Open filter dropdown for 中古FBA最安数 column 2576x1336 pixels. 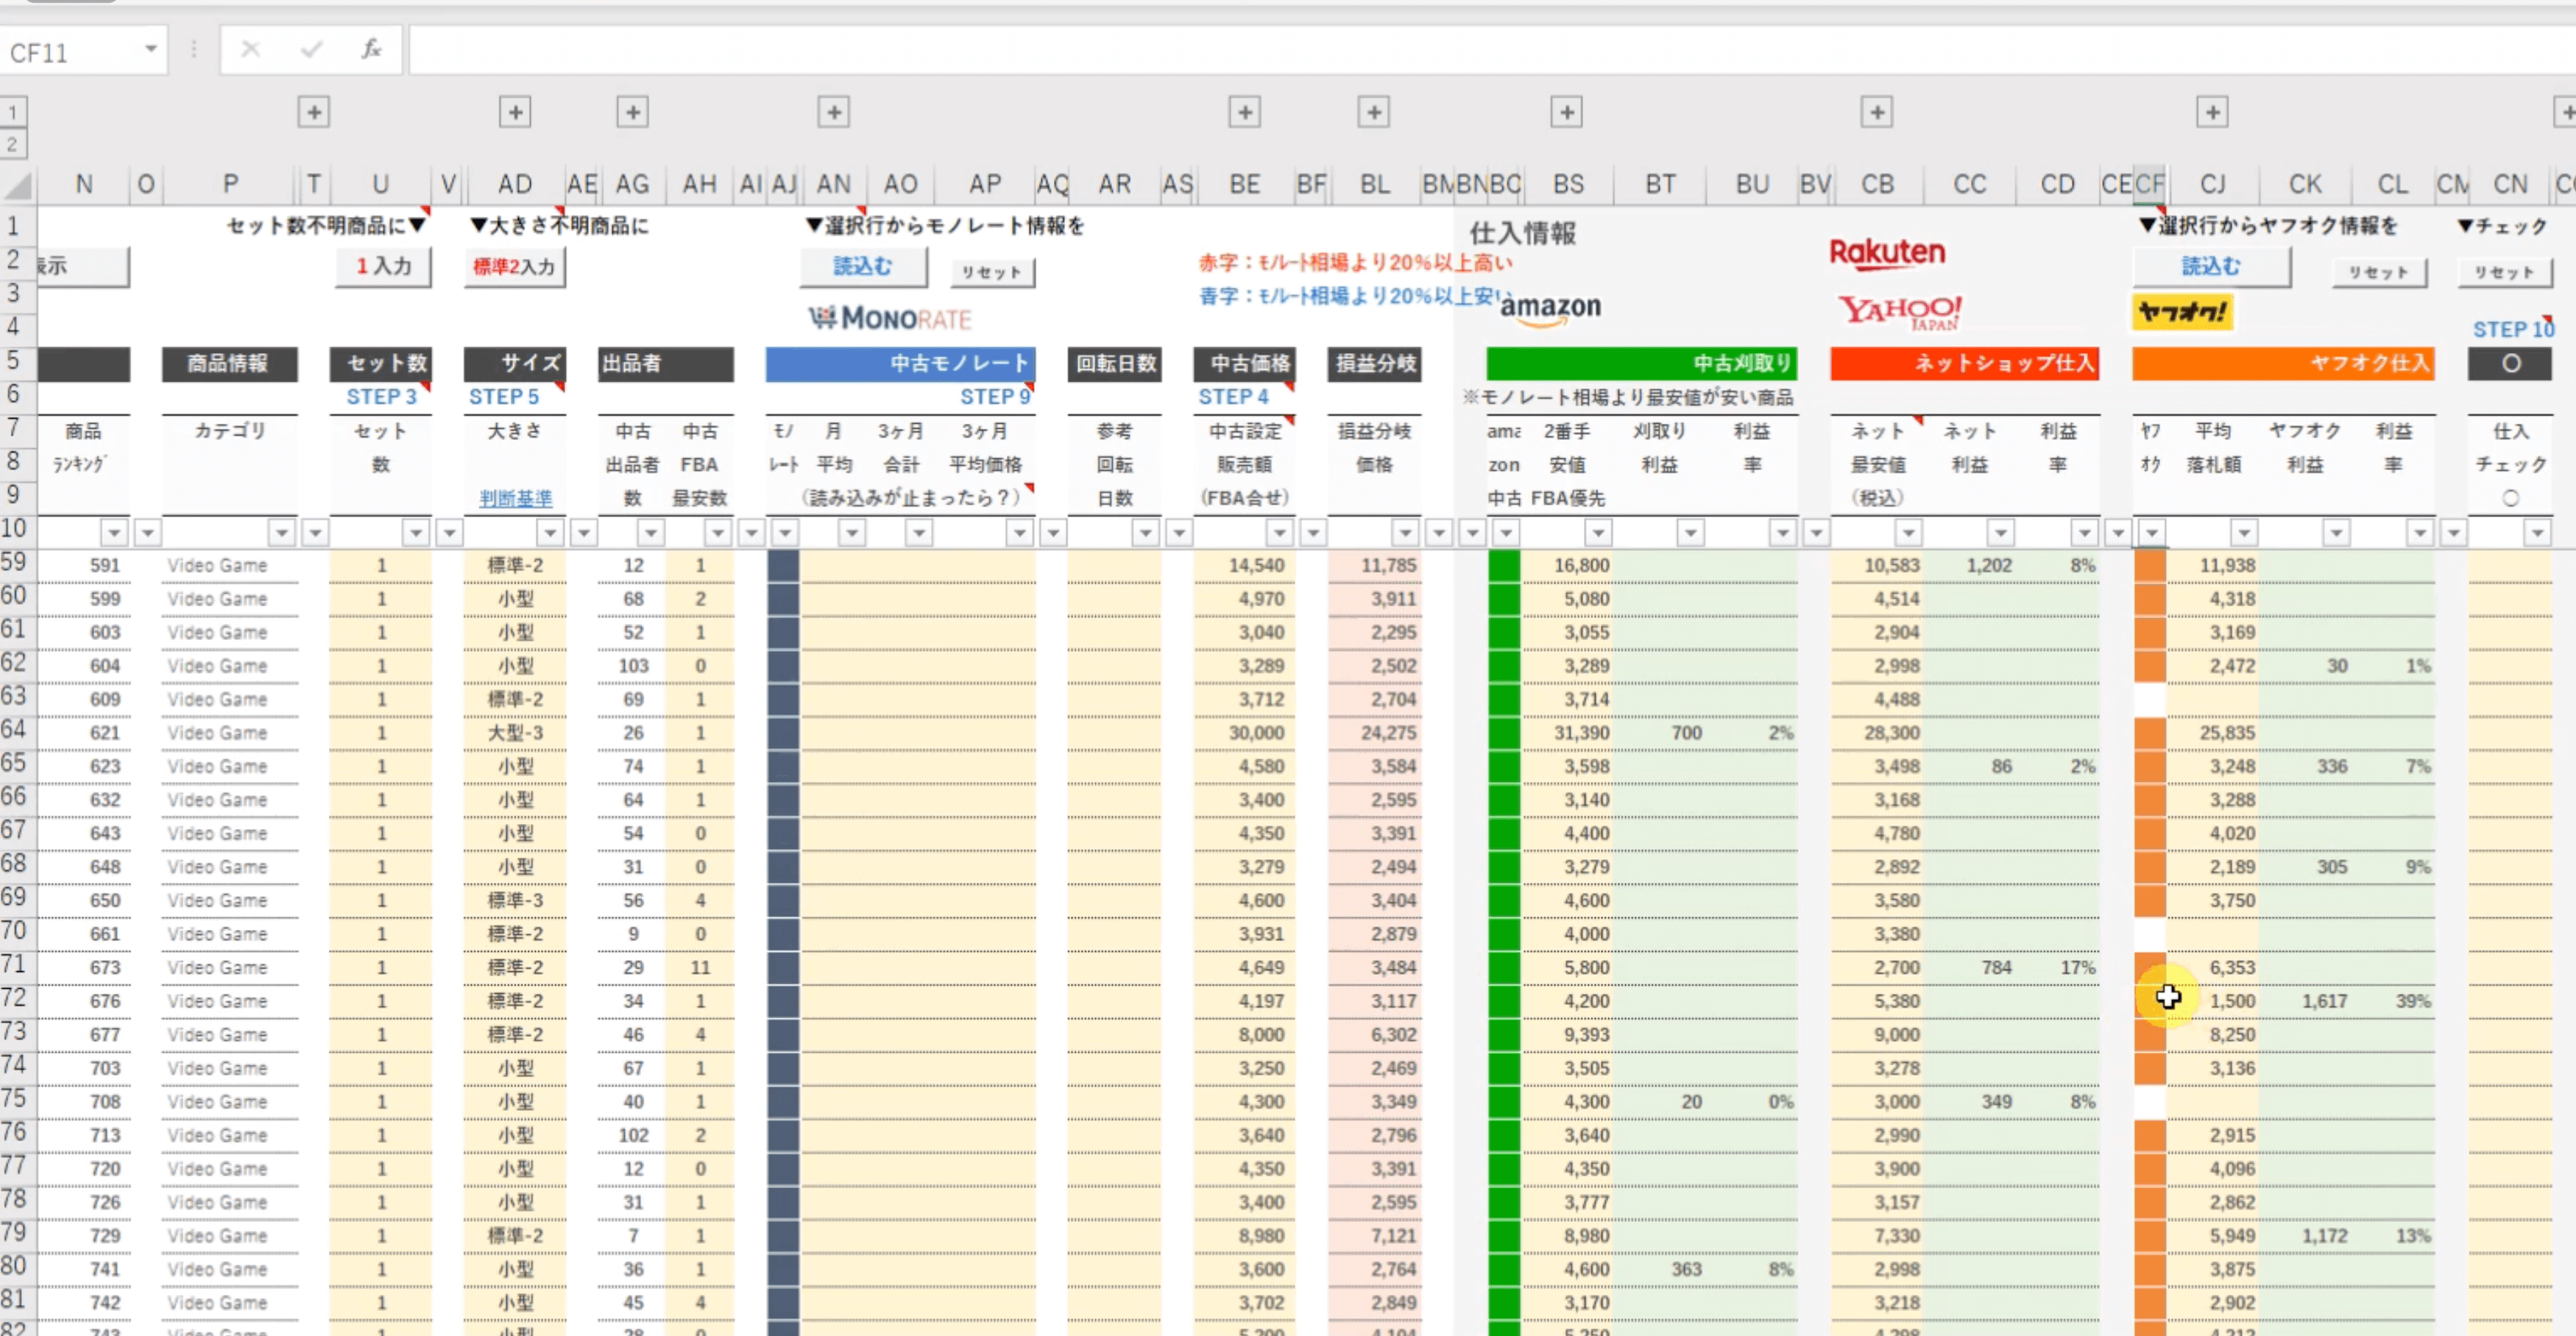pyautogui.click(x=718, y=533)
